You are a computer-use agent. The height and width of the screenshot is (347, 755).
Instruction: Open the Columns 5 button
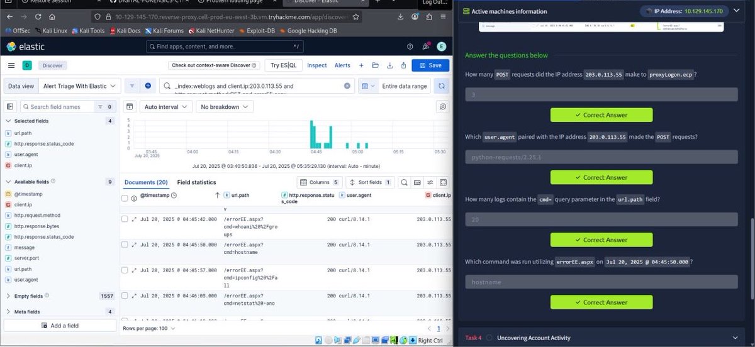coord(320,182)
